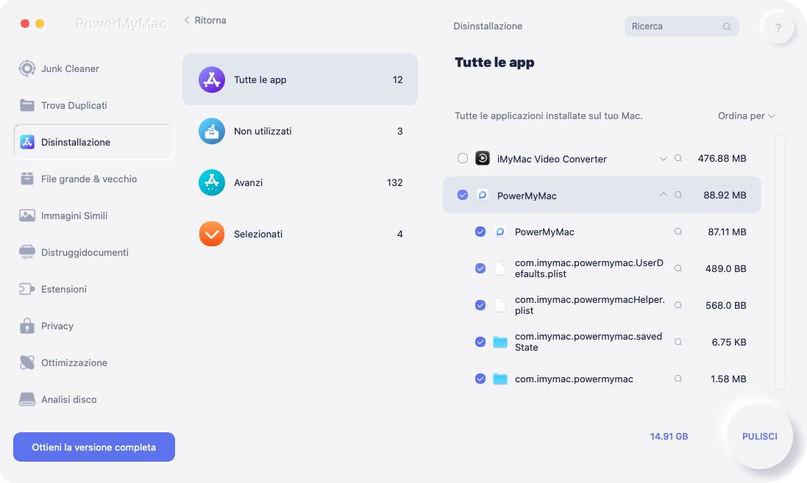The height and width of the screenshot is (483, 807).
Task: Click the PowerMyMac icon in 87.11 MB row
Action: click(x=500, y=232)
